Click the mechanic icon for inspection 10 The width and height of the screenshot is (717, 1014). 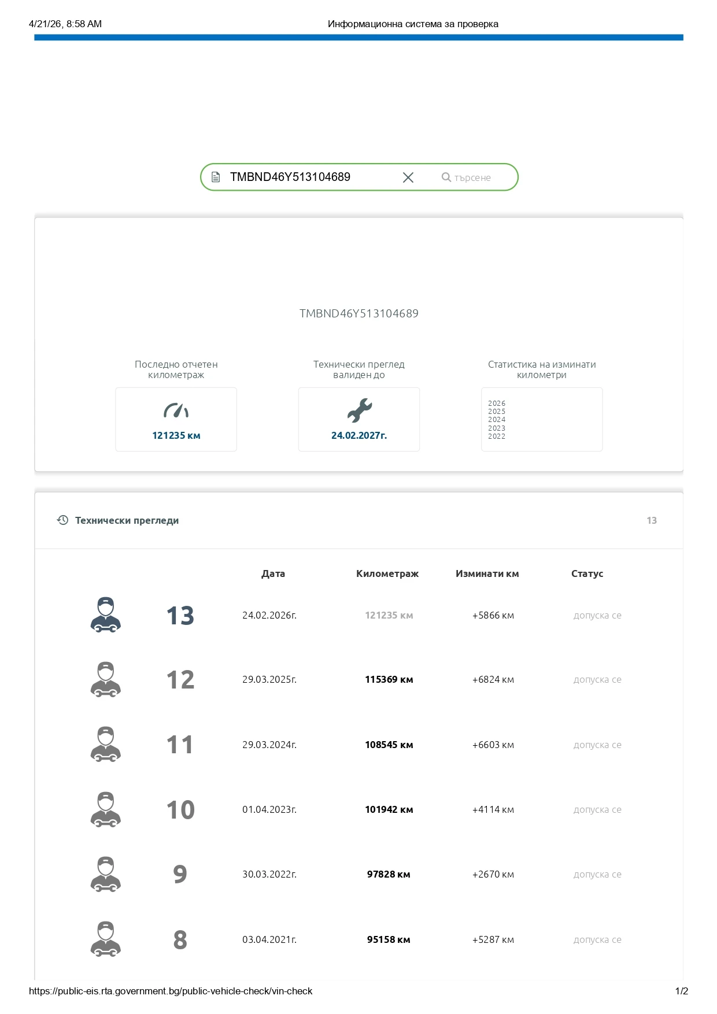click(106, 809)
